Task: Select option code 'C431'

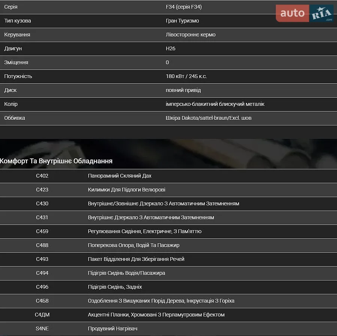Action: pyautogui.click(x=42, y=217)
